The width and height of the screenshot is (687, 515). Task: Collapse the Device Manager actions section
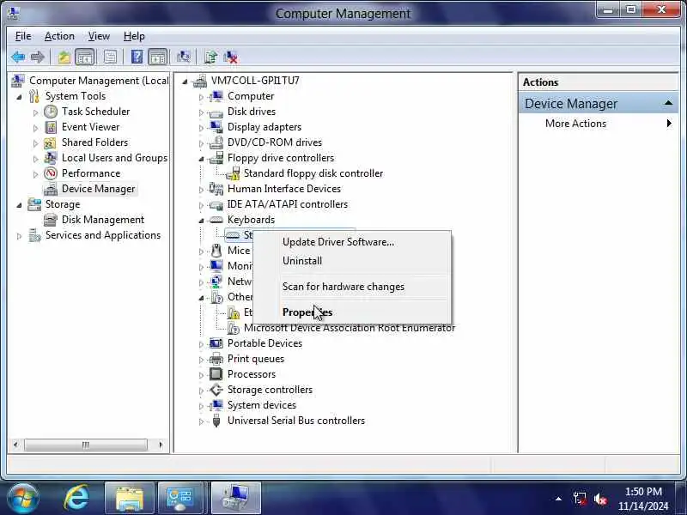[668, 103]
